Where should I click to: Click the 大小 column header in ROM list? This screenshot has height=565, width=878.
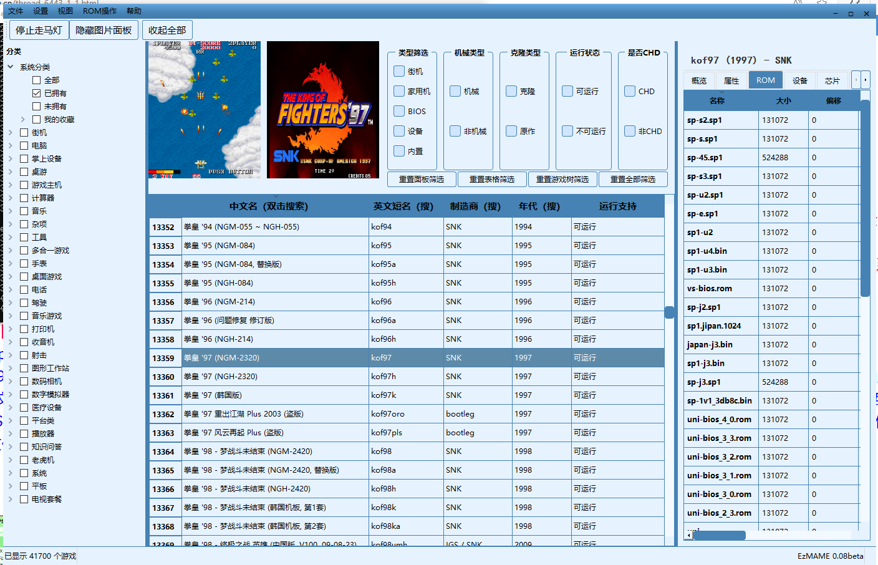pos(783,100)
